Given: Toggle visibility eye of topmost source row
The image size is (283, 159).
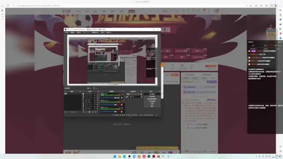Looking at the screenshot, I should (94, 94).
